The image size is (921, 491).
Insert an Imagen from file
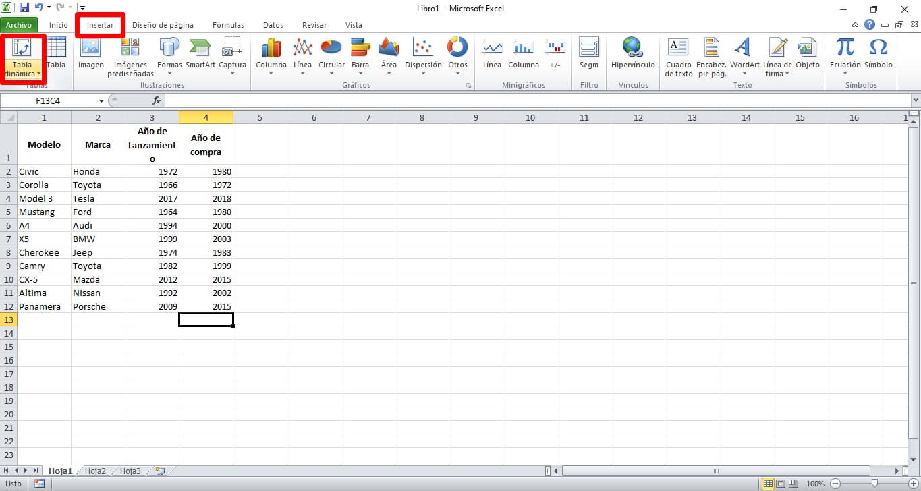pos(91,53)
